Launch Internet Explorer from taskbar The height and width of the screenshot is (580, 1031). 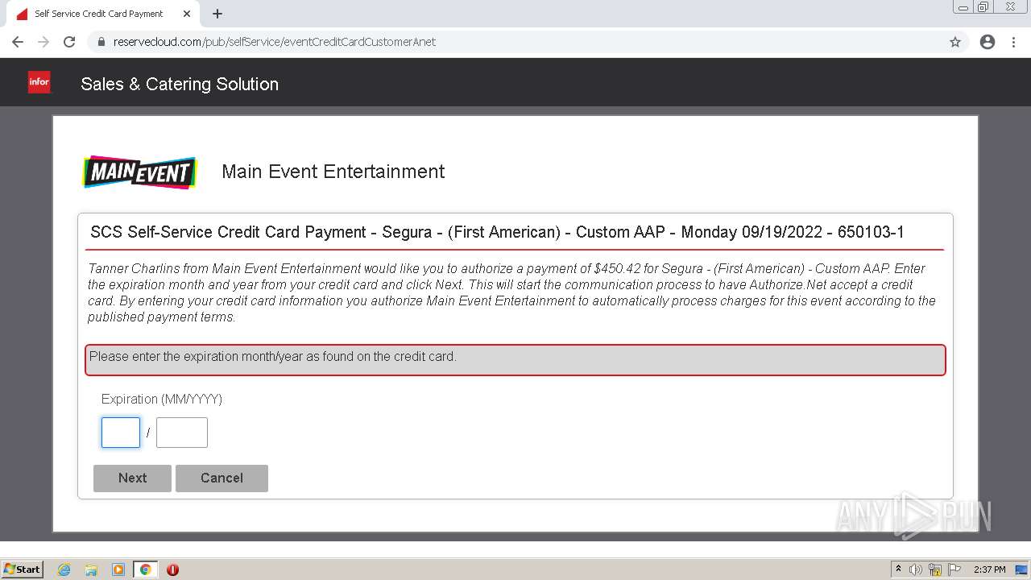[64, 570]
